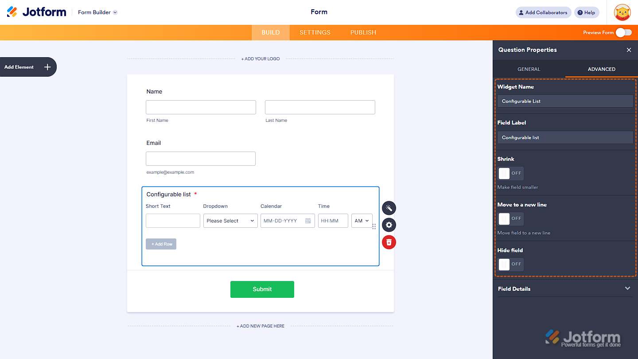Open the Add Element panel

[x=28, y=66]
